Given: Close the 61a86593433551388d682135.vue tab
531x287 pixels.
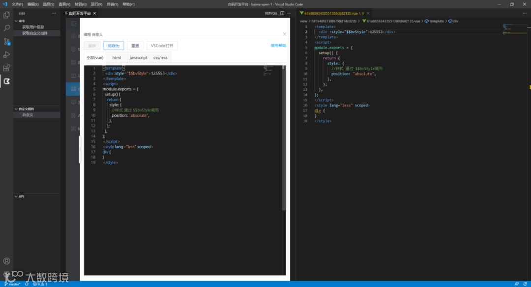Looking at the screenshot, I should [368, 13].
